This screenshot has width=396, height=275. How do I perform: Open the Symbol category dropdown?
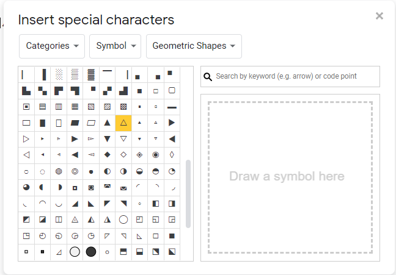coord(115,46)
